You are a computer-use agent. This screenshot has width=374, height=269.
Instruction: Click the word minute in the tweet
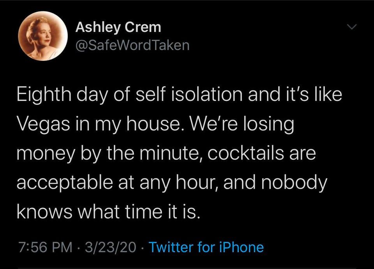point(171,154)
